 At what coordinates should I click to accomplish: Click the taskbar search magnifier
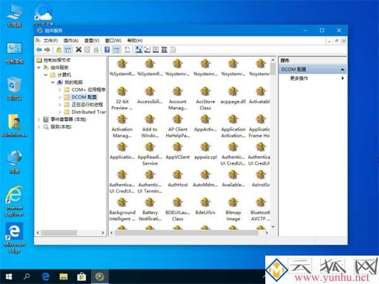pyautogui.click(x=27, y=276)
